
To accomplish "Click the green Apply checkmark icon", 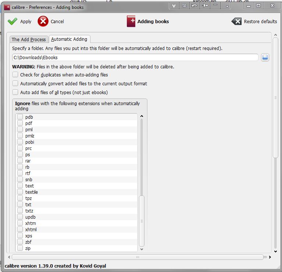I will [13, 21].
